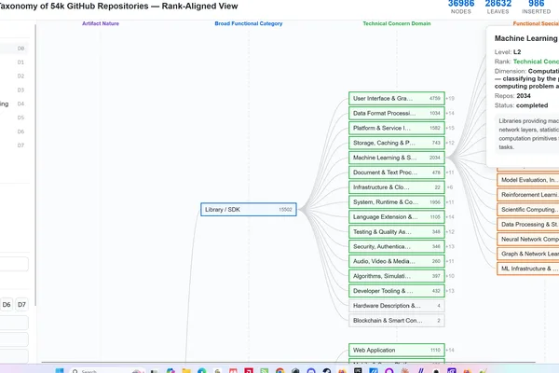
Task: Expand +11 beside System, Runtime node
Action: (x=450, y=202)
